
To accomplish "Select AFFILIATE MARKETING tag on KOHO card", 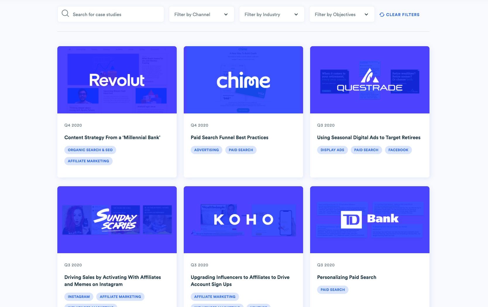I will (215, 297).
